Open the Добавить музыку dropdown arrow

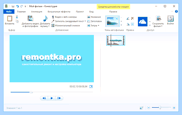49,26
